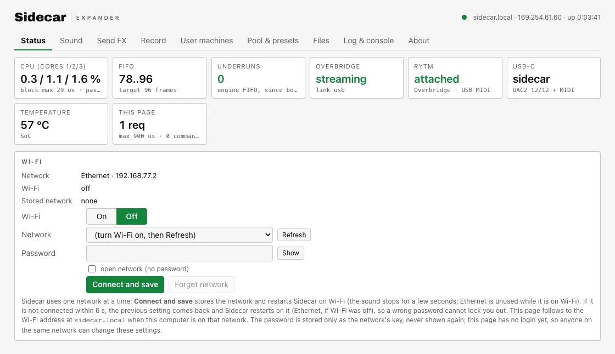Select the FIFO 78..96 status card
Screen dimensions: 615x354
[x=160, y=78]
